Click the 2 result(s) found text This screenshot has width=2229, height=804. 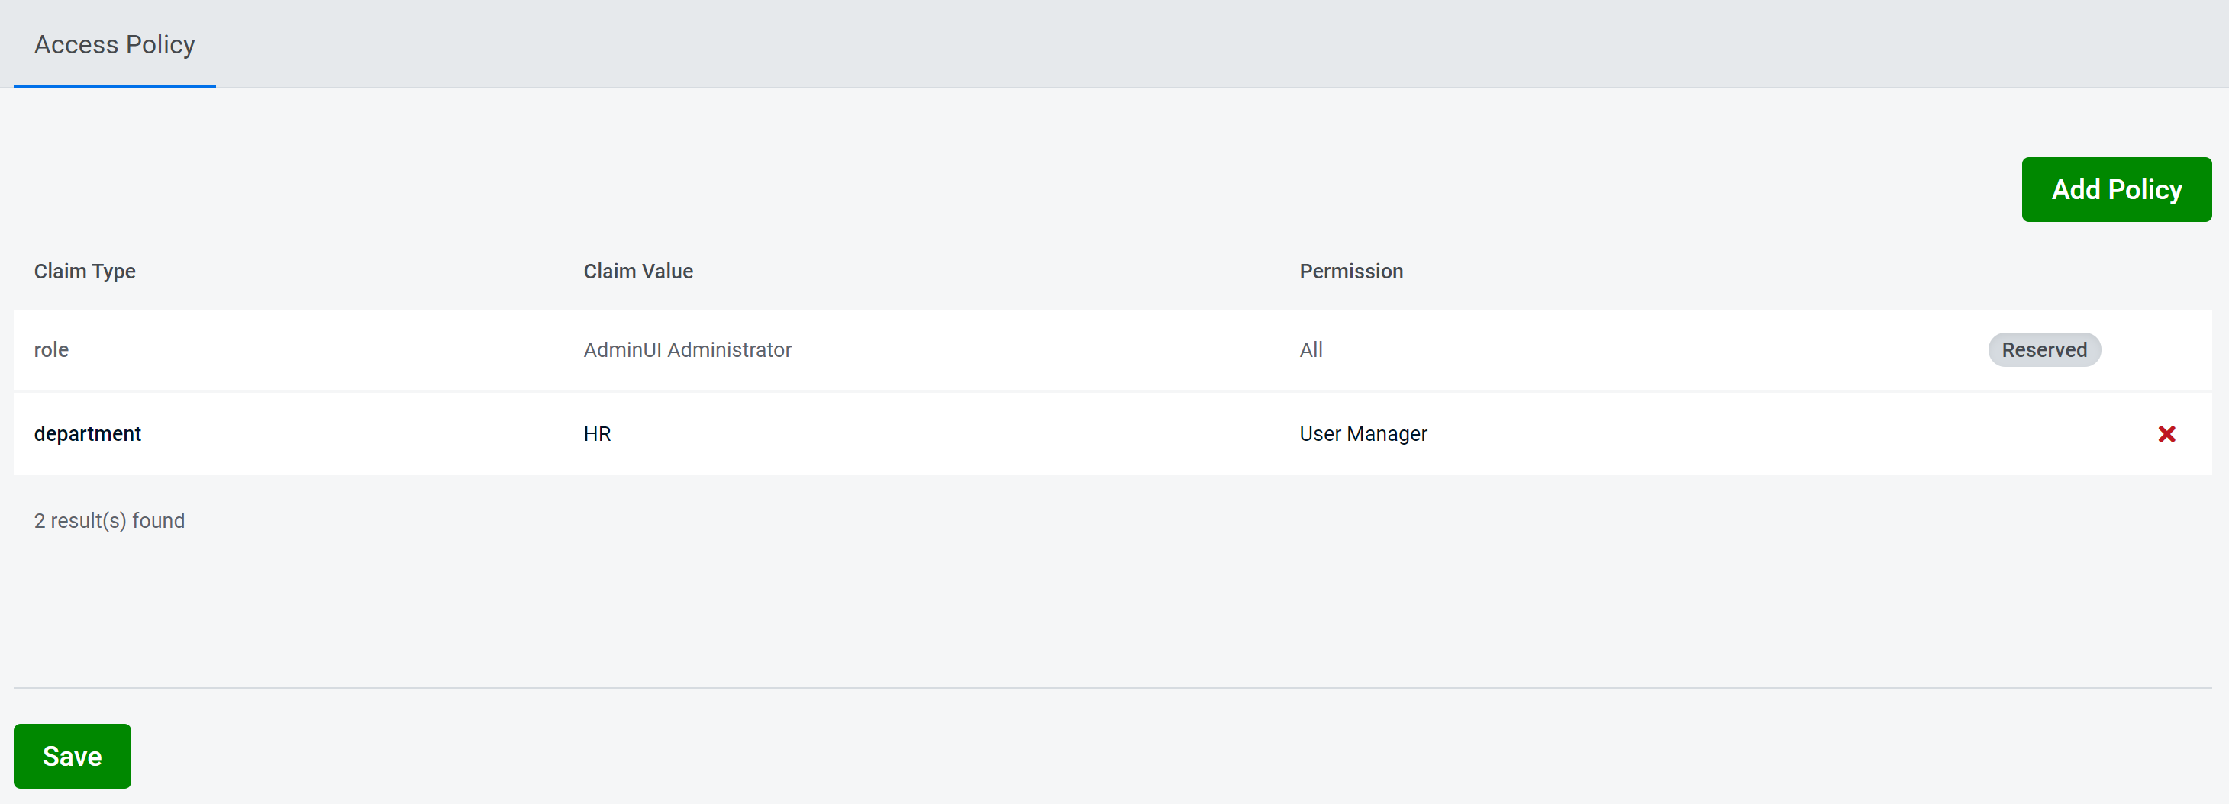tap(109, 520)
